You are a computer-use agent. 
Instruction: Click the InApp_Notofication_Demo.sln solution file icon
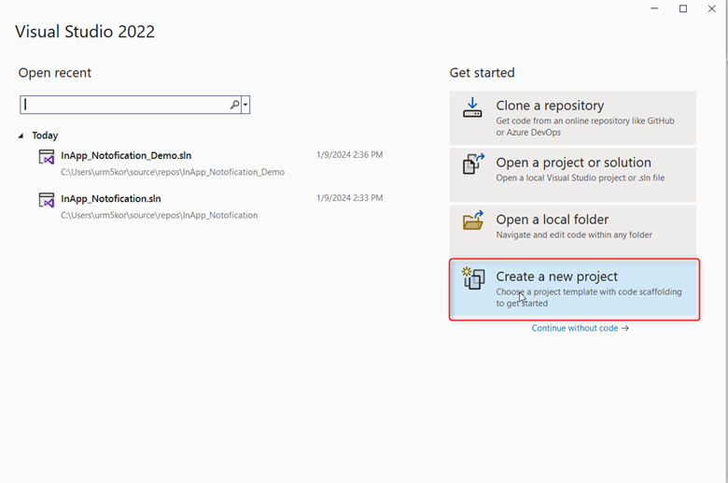[47, 157]
